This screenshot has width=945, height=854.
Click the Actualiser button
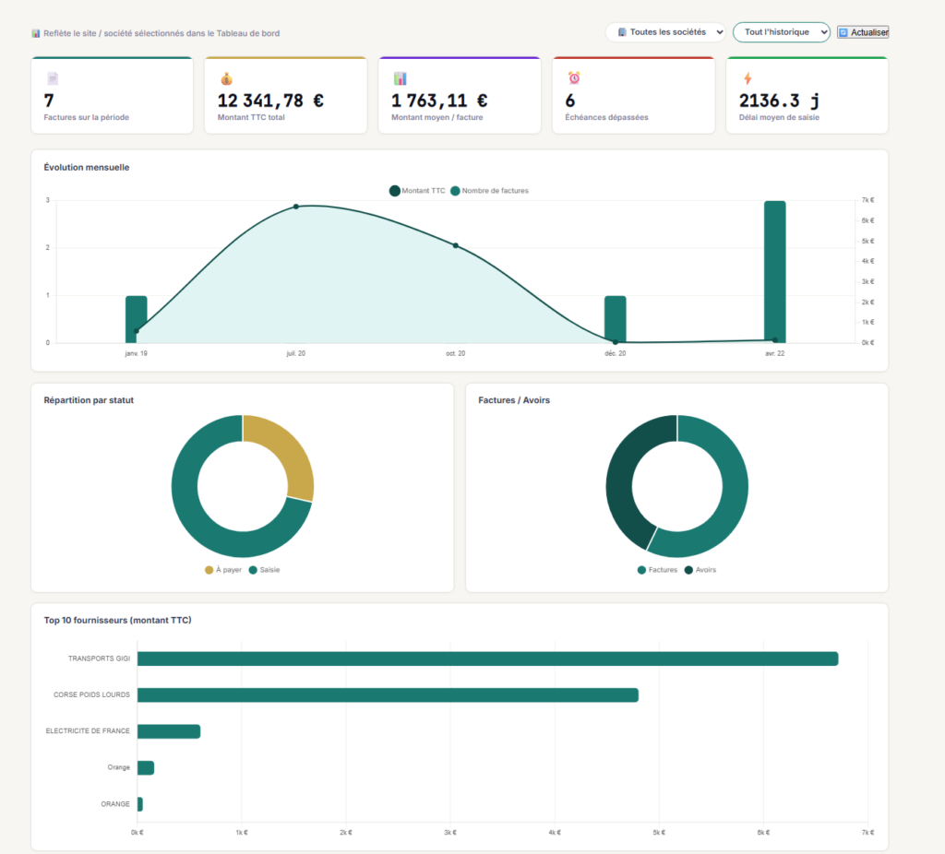pos(863,32)
